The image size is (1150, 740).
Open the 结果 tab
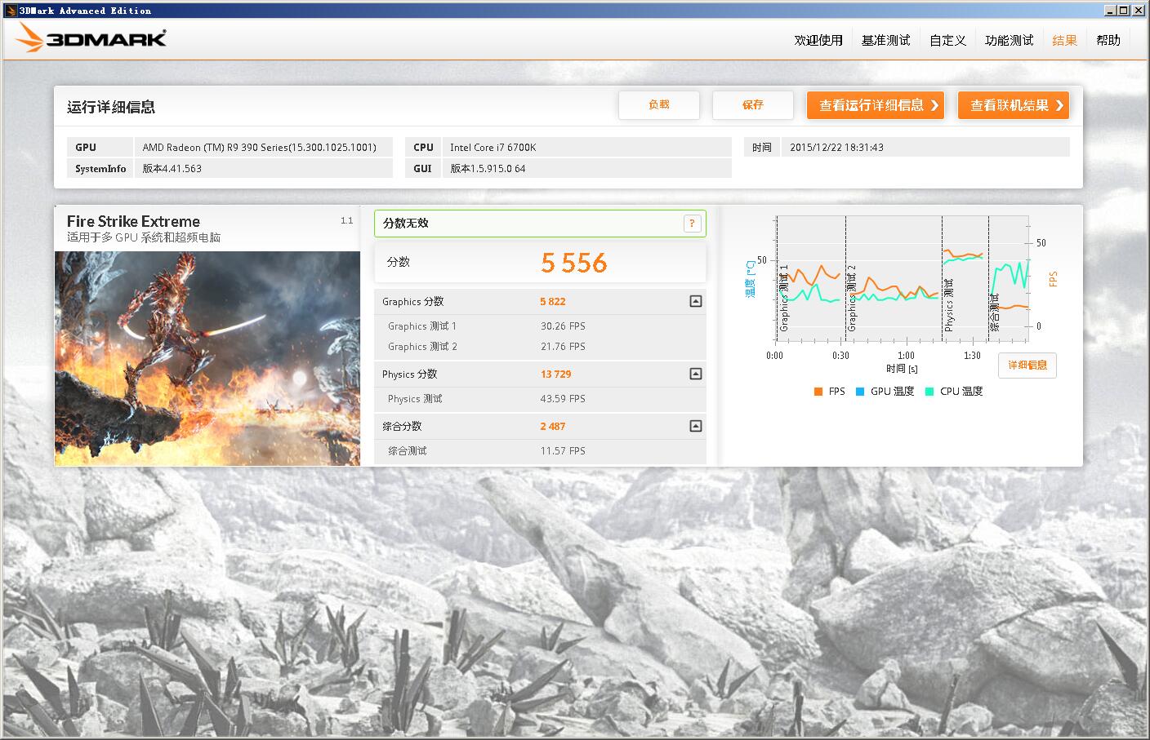click(x=1065, y=40)
